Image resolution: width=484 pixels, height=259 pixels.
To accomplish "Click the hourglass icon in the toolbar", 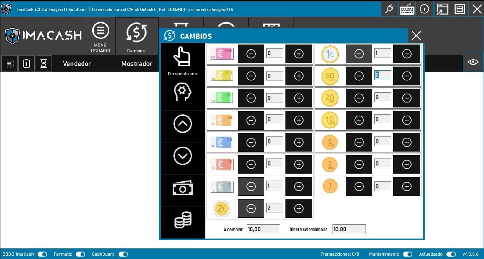I will [x=43, y=63].
